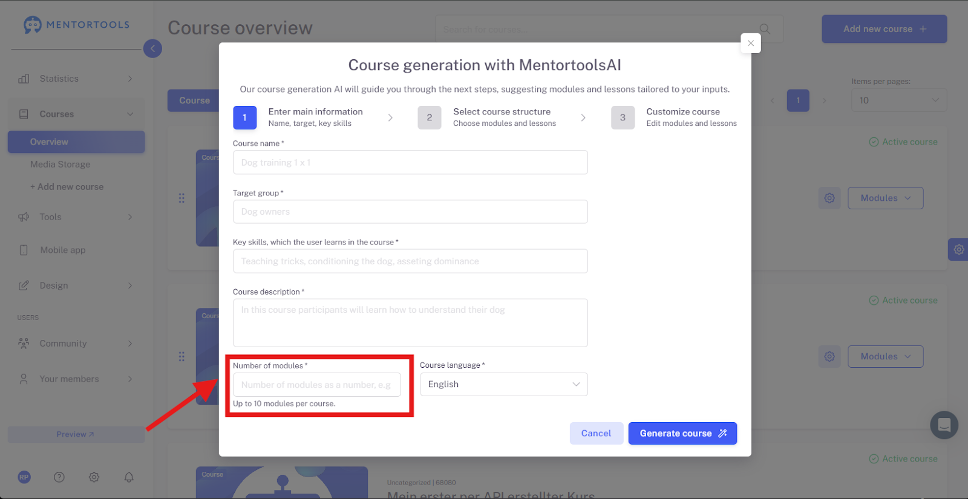Select page 1 in pagination
This screenshot has height=499, width=968.
pos(798,100)
